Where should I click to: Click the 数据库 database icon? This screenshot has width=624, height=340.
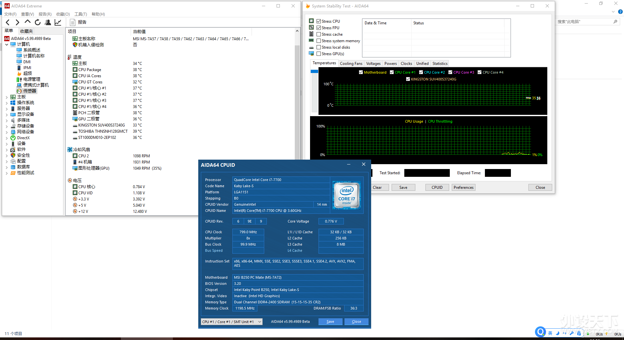(x=13, y=167)
